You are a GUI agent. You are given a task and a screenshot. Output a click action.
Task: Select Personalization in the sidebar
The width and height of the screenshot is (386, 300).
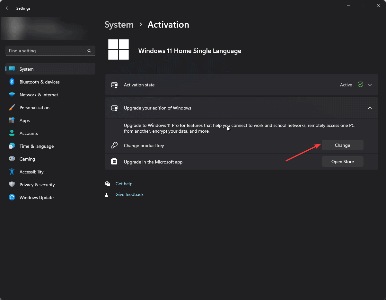50,108
